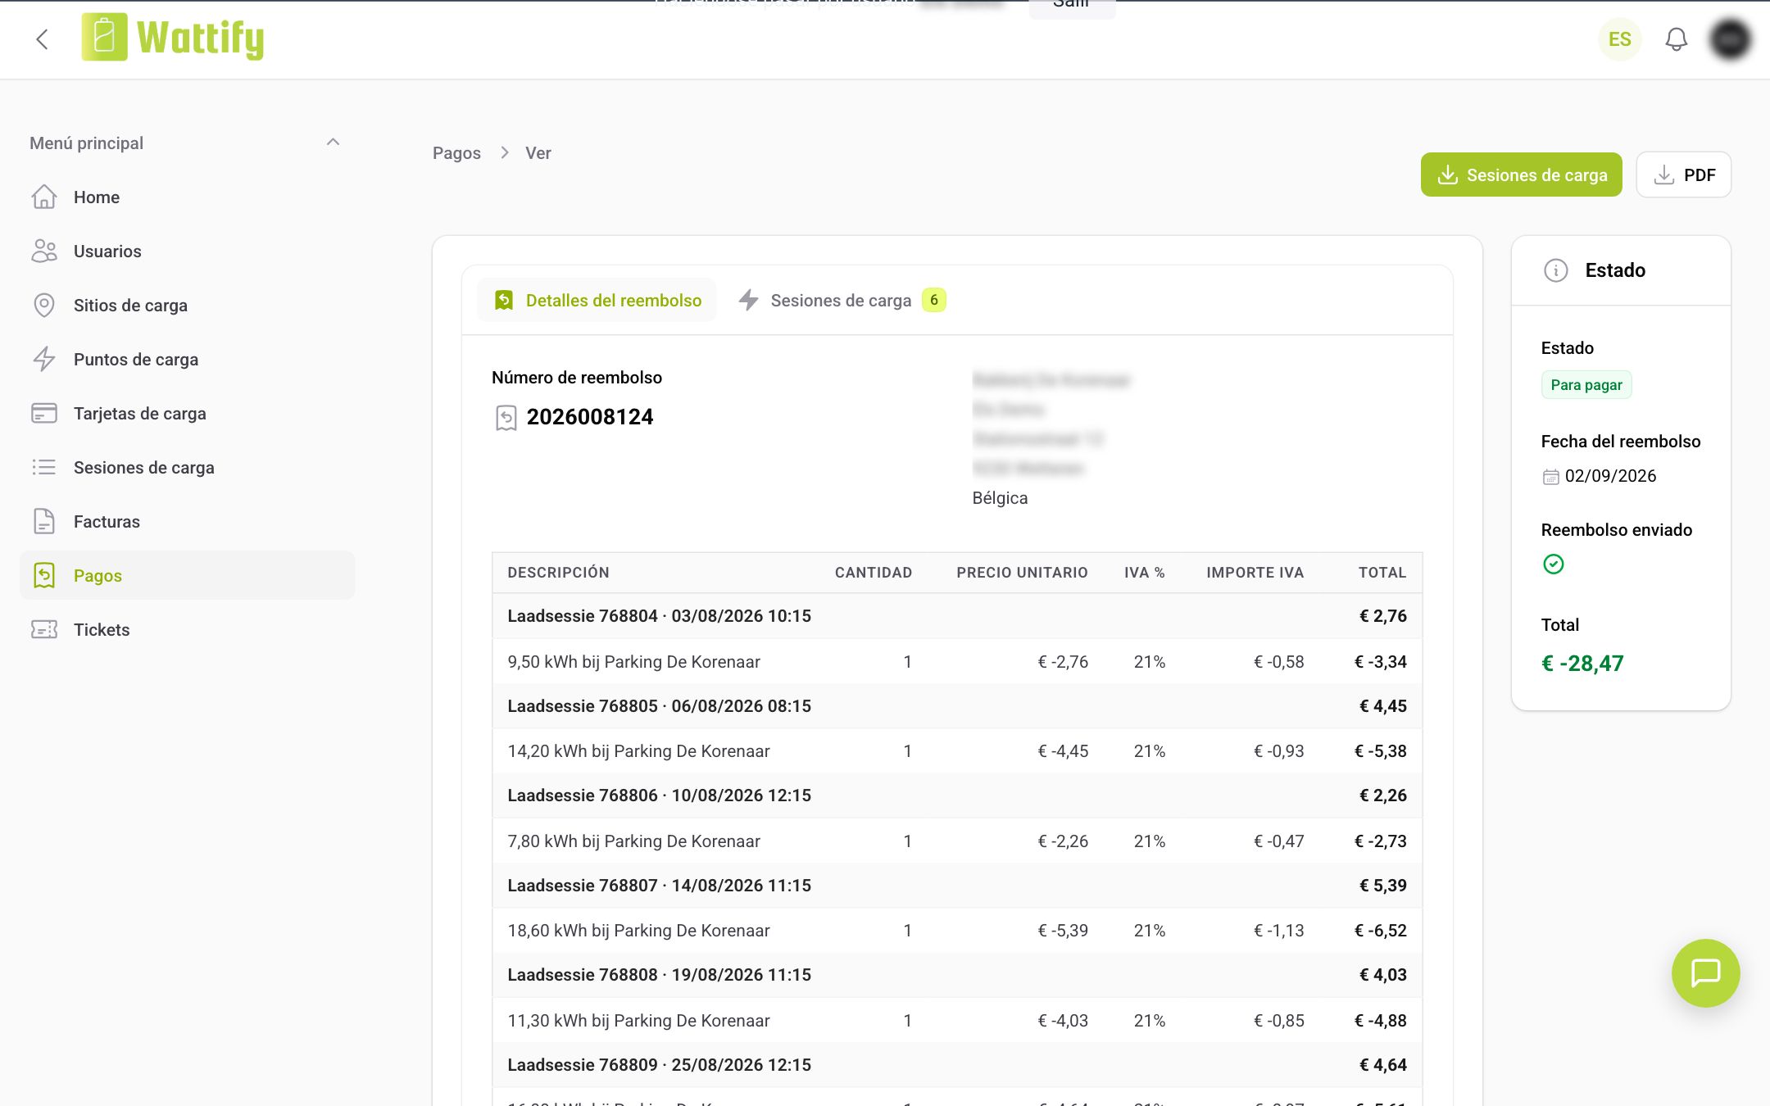Select the Detalles del reembolso tab
This screenshot has width=1770, height=1106.
pos(597,301)
